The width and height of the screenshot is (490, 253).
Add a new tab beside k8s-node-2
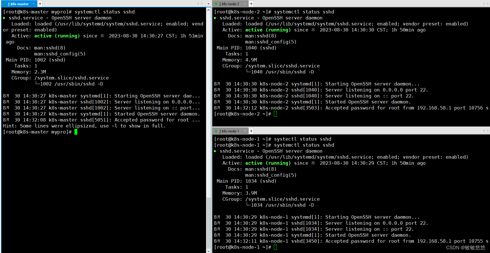point(251,4)
